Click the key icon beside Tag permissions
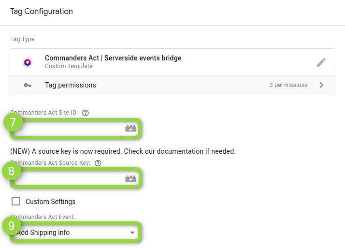The width and height of the screenshot is (345, 248). pyautogui.click(x=28, y=85)
